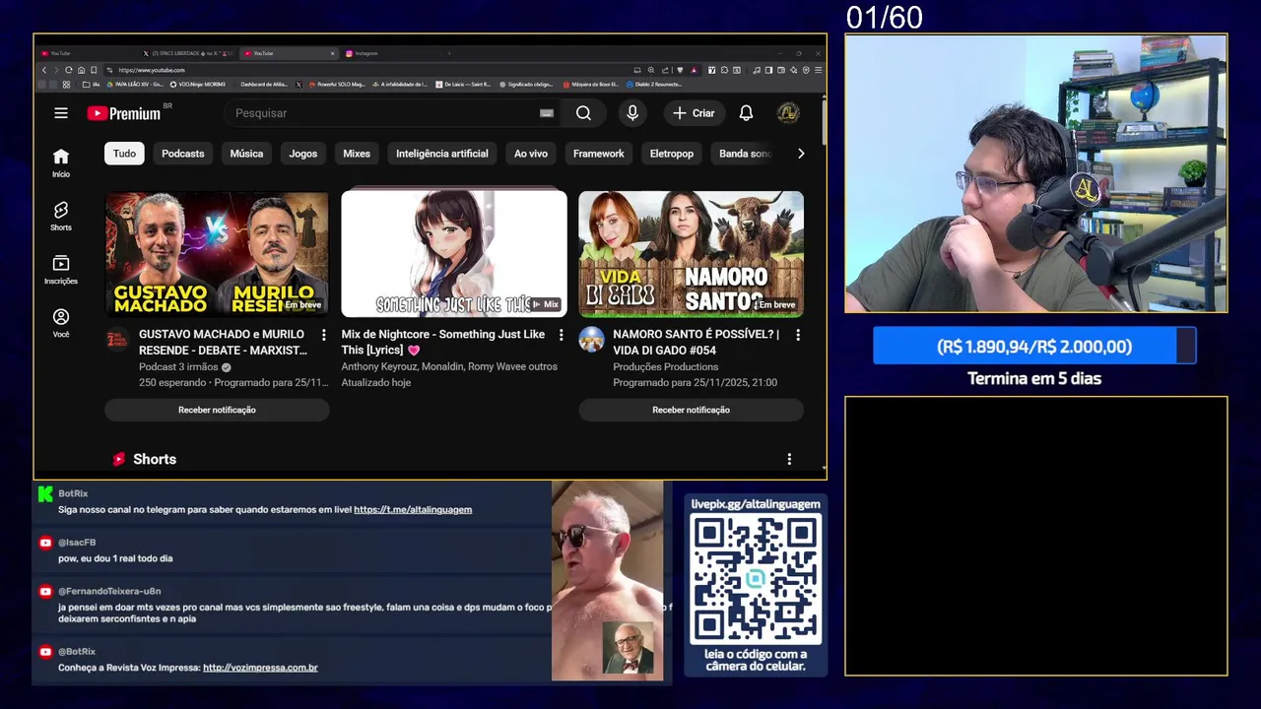Open a new browser tab with plus
The width and height of the screenshot is (1261, 709).
449,53
